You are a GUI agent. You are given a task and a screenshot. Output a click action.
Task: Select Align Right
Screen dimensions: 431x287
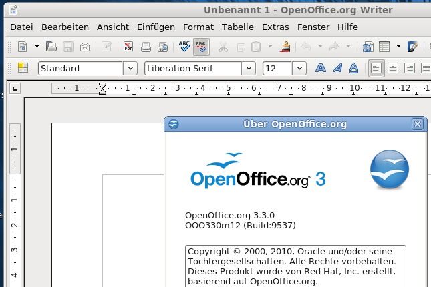410,68
